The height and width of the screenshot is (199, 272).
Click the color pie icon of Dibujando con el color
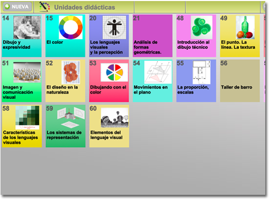point(114,72)
